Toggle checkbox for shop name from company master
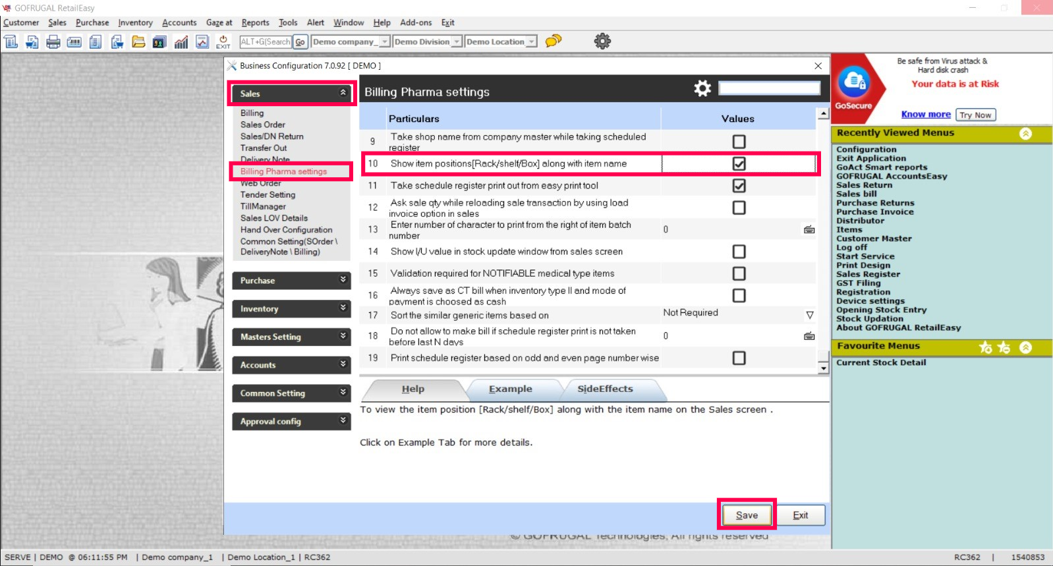Image resolution: width=1053 pixels, height=566 pixels. [739, 142]
